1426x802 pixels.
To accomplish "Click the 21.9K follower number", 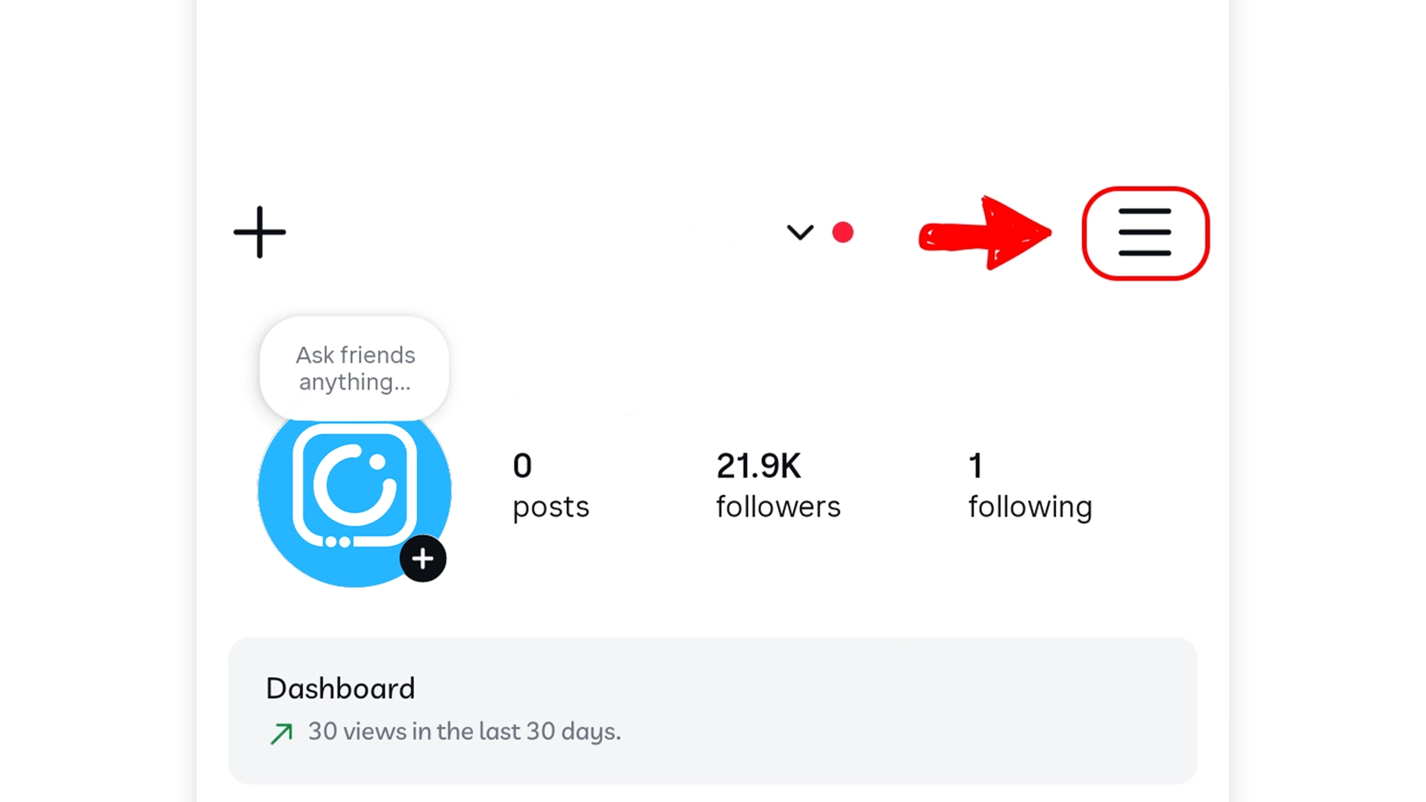I will [x=758, y=466].
